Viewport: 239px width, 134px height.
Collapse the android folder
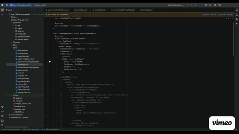(x=12, y=23)
